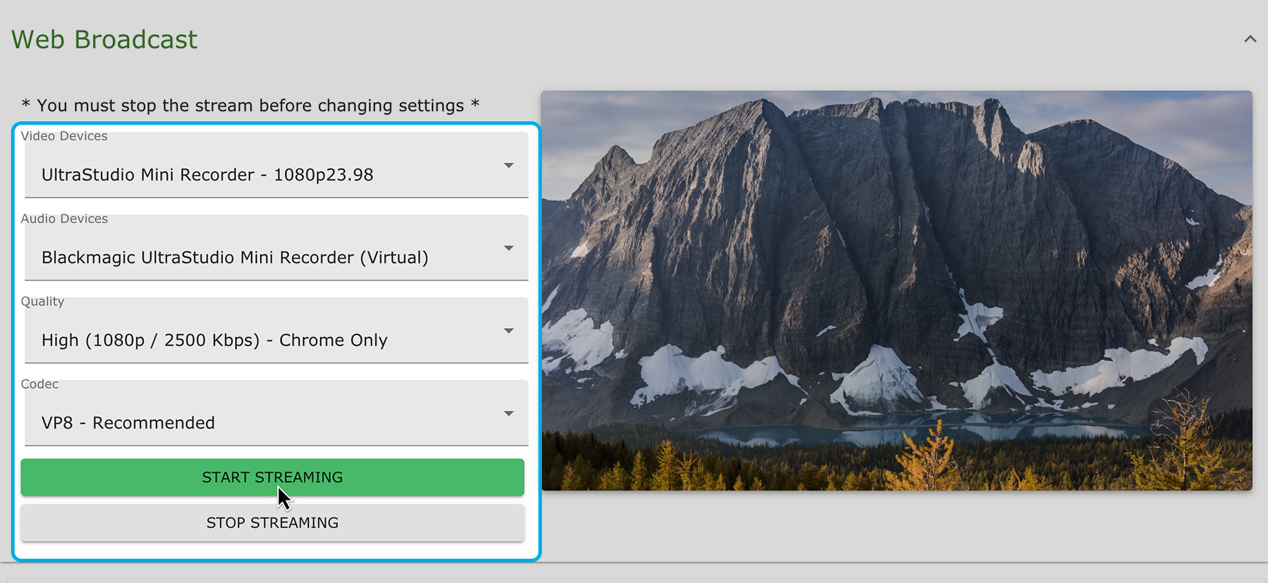Open the Codec dropdown arrow
Viewport: 1268px width, 583px height.
pyautogui.click(x=509, y=413)
